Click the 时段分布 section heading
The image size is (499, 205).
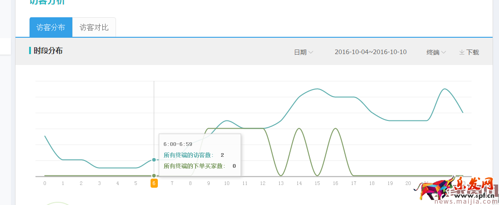[48, 50]
